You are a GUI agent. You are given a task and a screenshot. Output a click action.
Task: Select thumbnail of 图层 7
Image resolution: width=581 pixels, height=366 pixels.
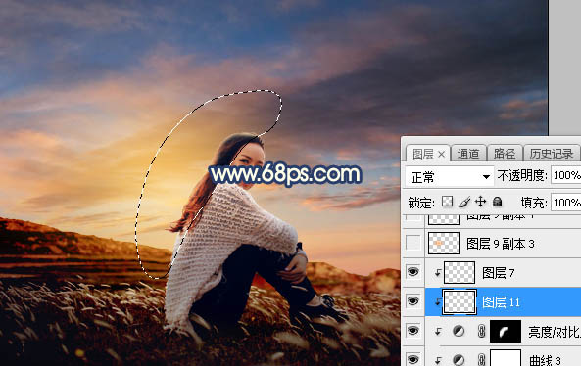click(460, 272)
